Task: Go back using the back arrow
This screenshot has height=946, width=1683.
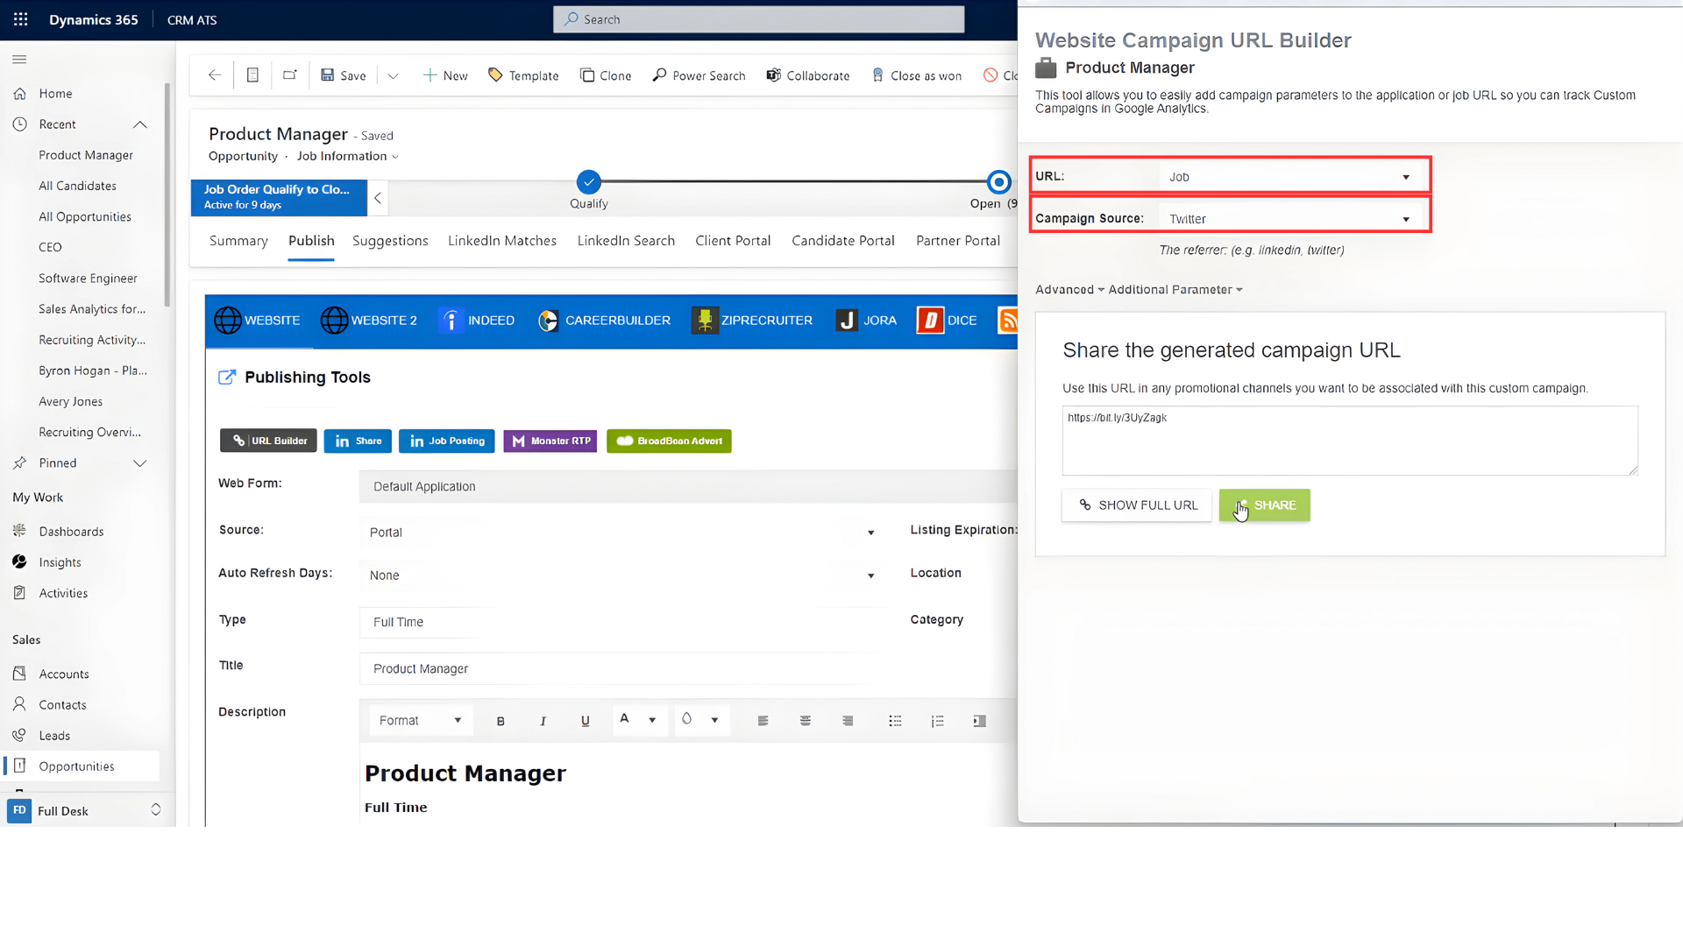Action: click(x=215, y=75)
